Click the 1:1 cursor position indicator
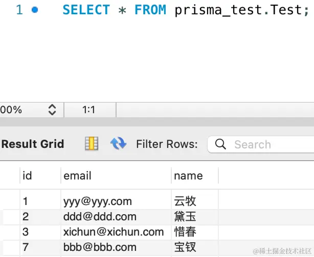The width and height of the screenshot is (314, 257). pos(88,110)
